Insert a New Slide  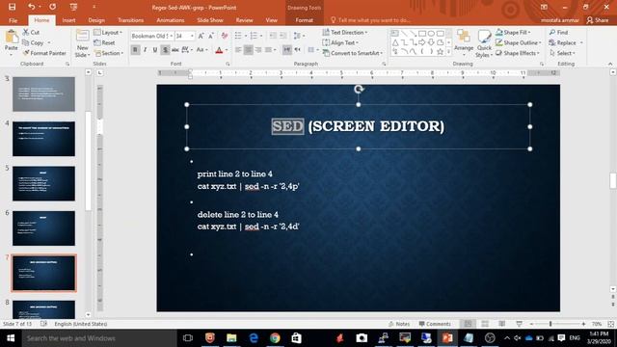tap(82, 43)
